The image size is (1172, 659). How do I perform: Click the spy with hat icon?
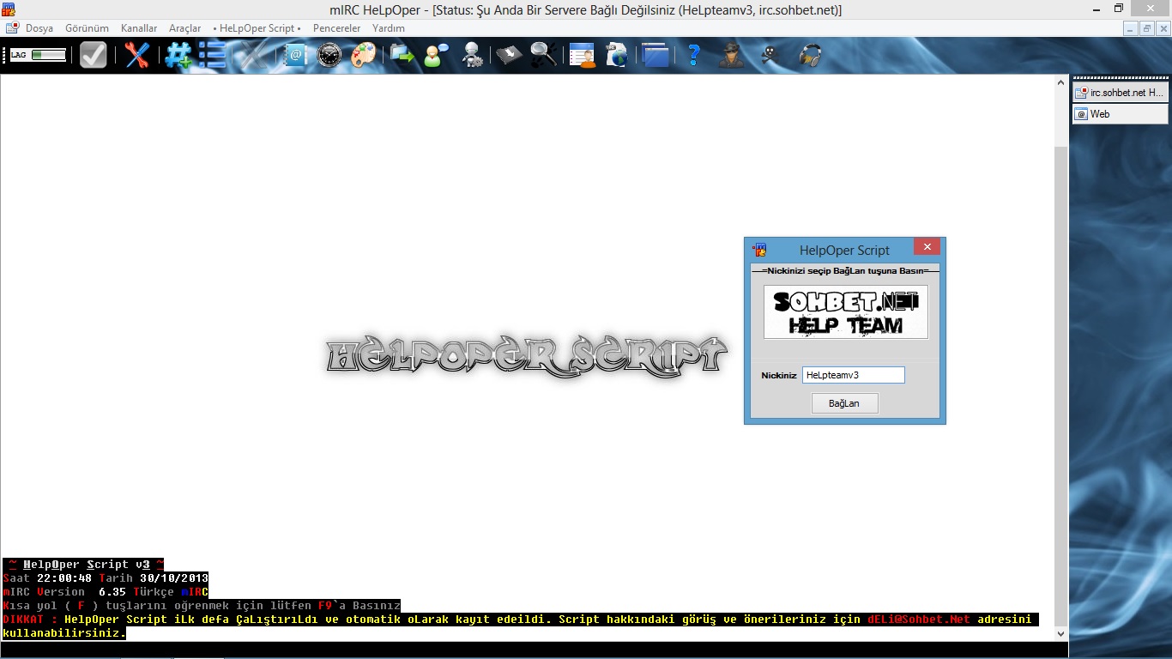tap(731, 55)
